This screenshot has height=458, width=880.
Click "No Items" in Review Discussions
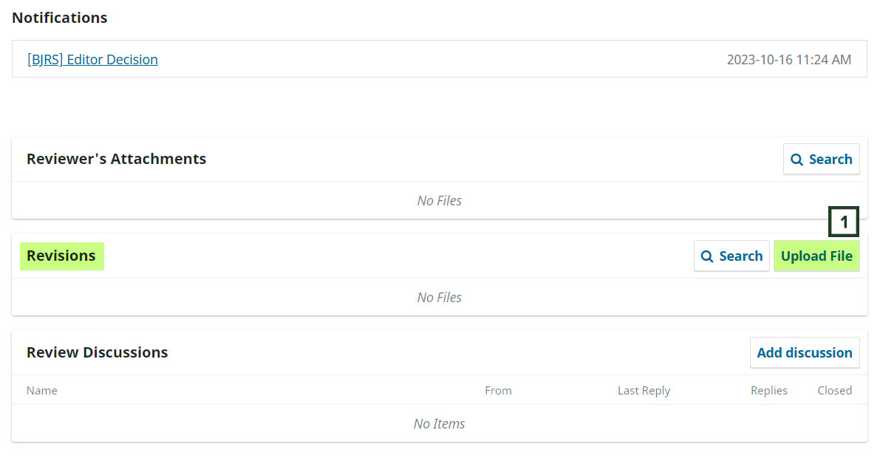440,424
